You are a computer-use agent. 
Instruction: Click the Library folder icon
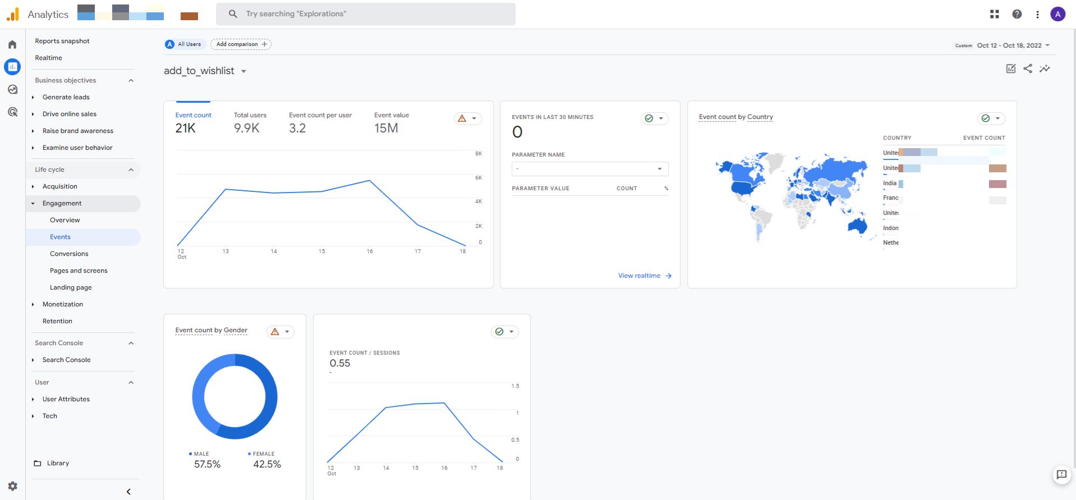point(38,463)
